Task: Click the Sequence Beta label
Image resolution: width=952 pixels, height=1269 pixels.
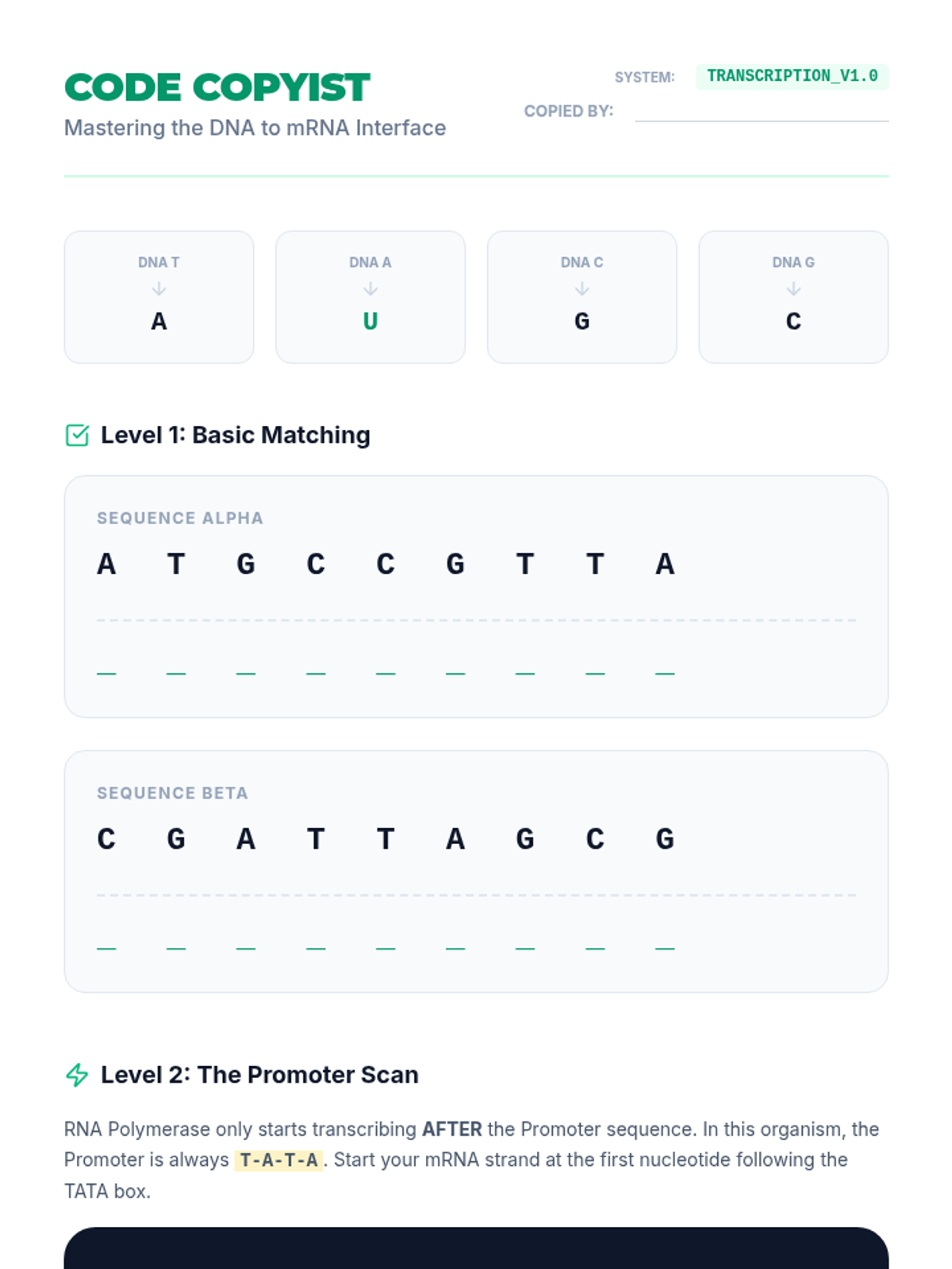Action: pos(172,793)
